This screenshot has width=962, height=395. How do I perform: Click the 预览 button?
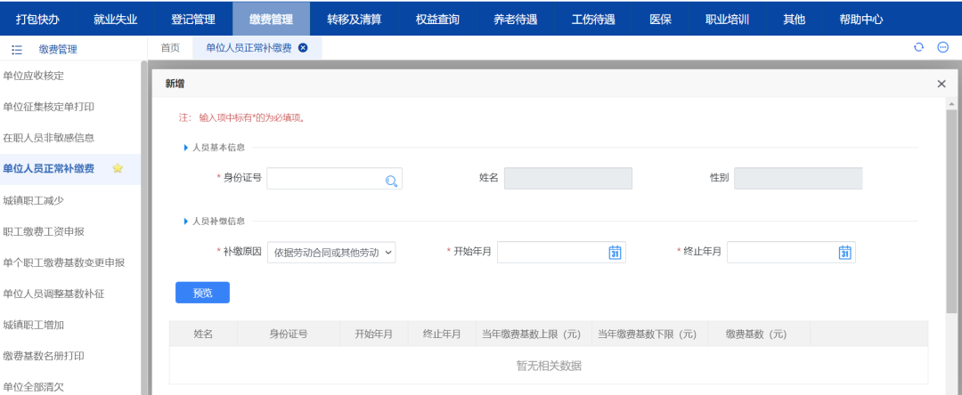coord(202,293)
